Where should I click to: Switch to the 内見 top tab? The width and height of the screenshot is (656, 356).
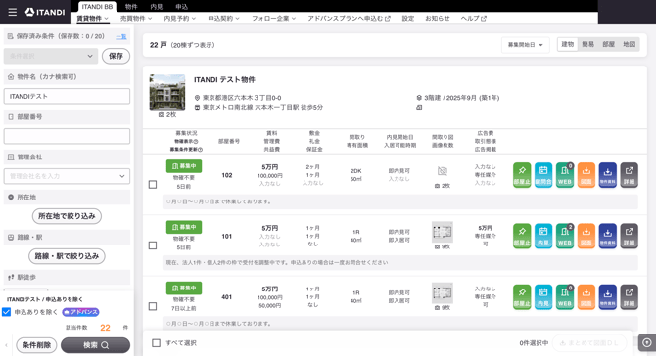156,6
